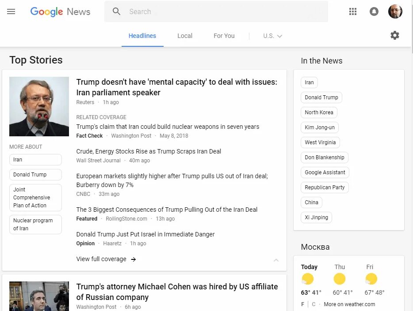Select Iran chip under More About

35,160
